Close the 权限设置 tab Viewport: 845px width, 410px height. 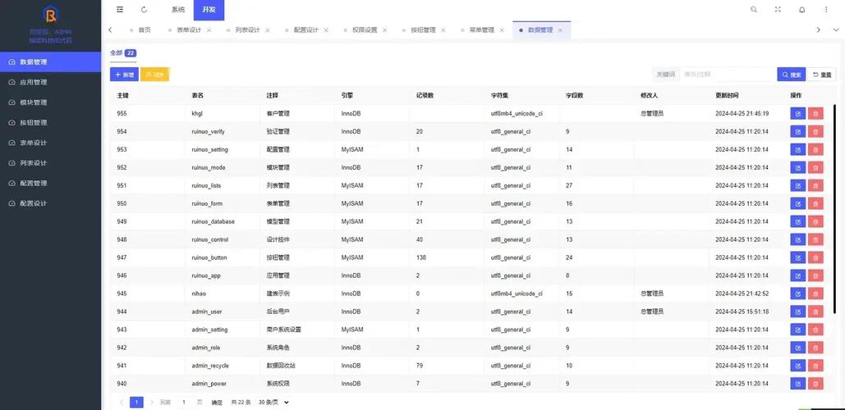point(384,30)
